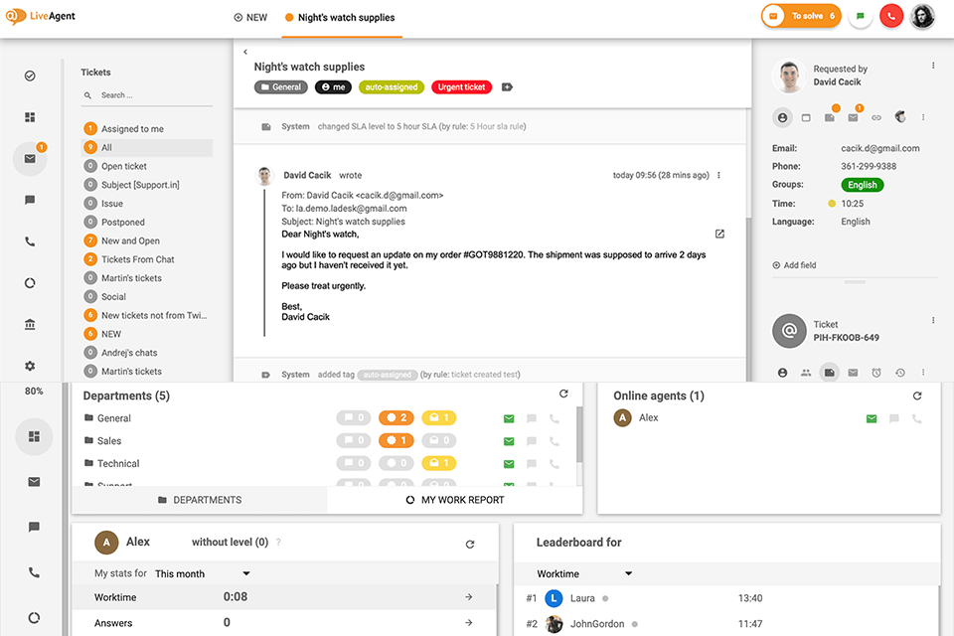954x636 pixels.
Task: Switch to the NEW tab
Action: 250,17
